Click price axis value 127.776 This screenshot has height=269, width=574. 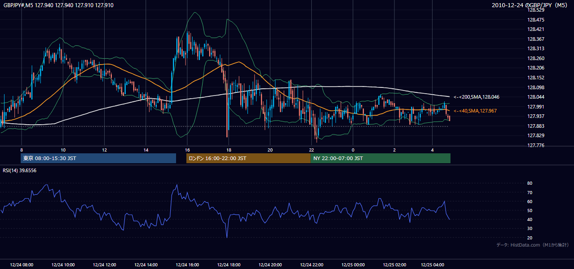pyautogui.click(x=536, y=145)
